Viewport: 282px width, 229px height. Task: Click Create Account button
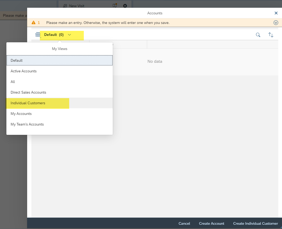[x=211, y=223]
